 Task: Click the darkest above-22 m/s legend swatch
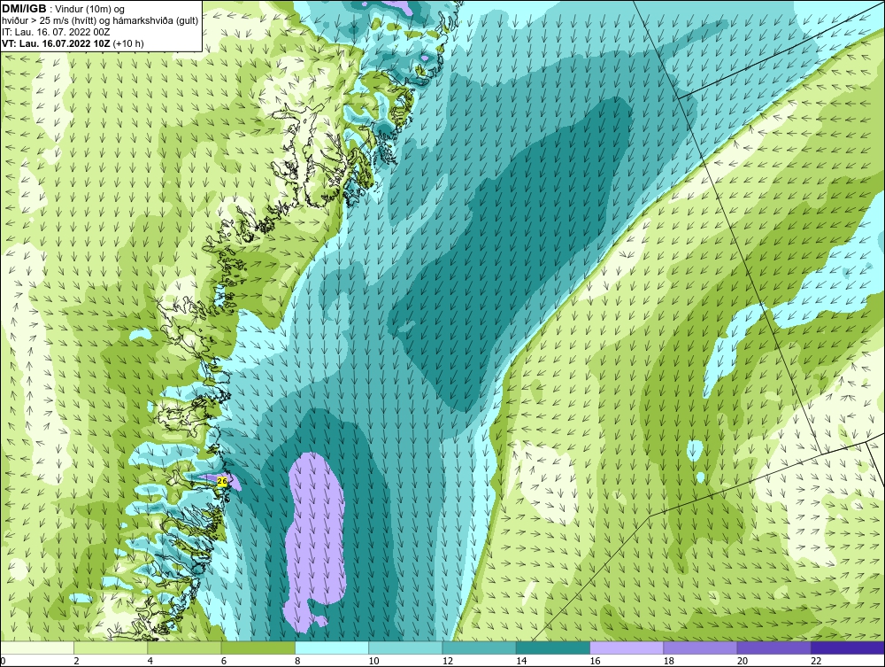(x=847, y=648)
